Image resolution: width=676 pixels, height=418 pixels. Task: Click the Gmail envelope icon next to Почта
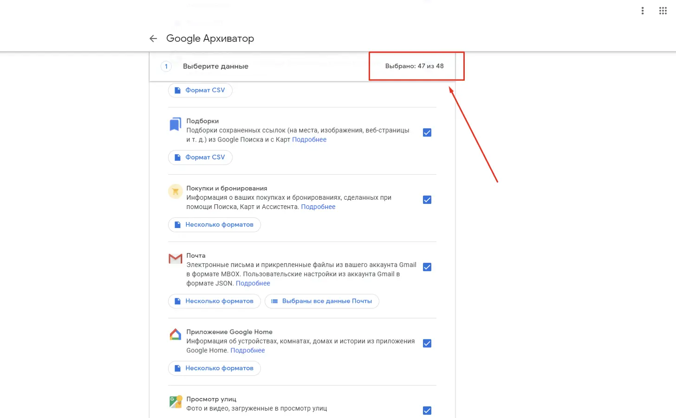click(175, 258)
